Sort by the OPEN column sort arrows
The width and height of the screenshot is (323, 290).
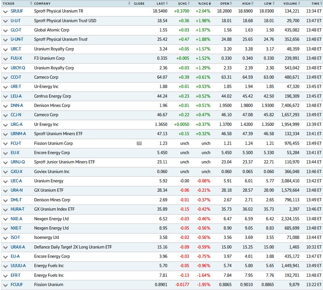(x=231, y=3)
